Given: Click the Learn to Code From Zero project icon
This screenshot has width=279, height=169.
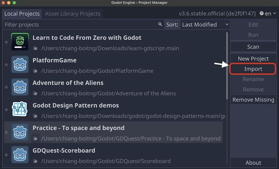Looking at the screenshot, I should pos(20,42).
